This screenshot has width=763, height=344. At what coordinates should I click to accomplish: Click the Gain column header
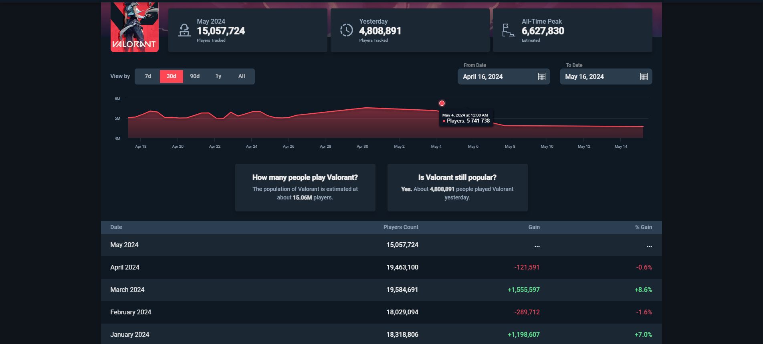coord(534,227)
